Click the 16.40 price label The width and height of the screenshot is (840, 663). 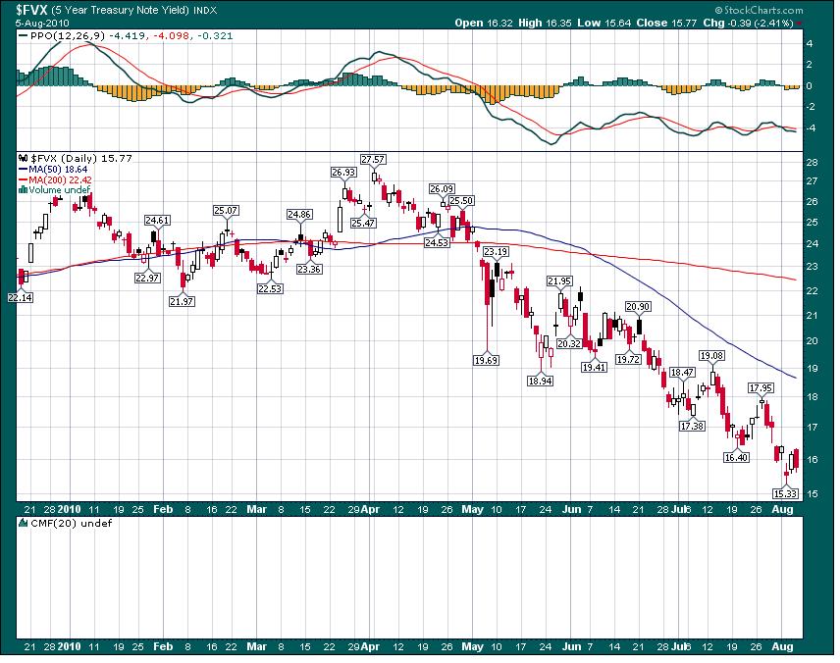point(736,457)
